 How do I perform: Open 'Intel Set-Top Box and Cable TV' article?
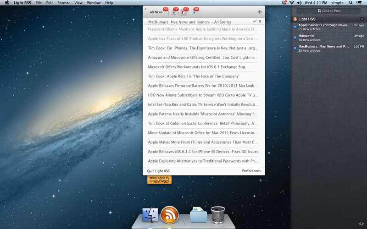tap(203, 104)
